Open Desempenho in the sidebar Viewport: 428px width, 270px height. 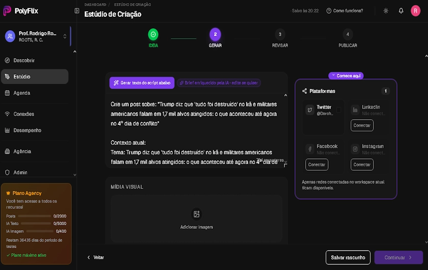click(27, 130)
